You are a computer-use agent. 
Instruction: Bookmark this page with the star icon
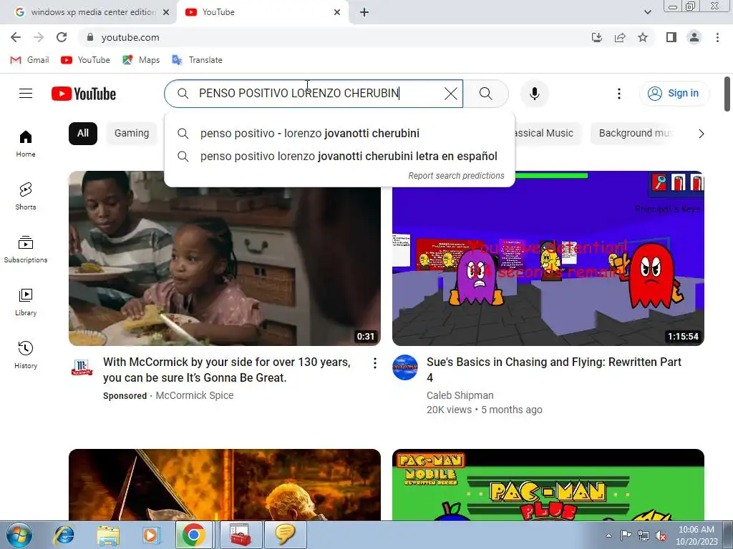pos(643,37)
